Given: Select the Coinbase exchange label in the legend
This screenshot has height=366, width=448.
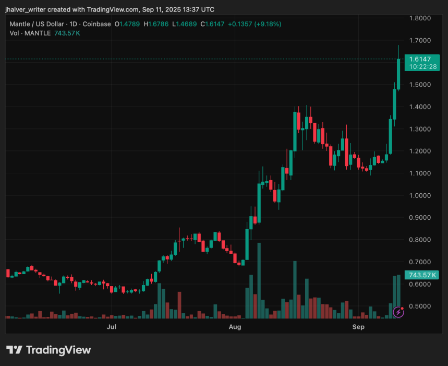Looking at the screenshot, I should (96, 24).
